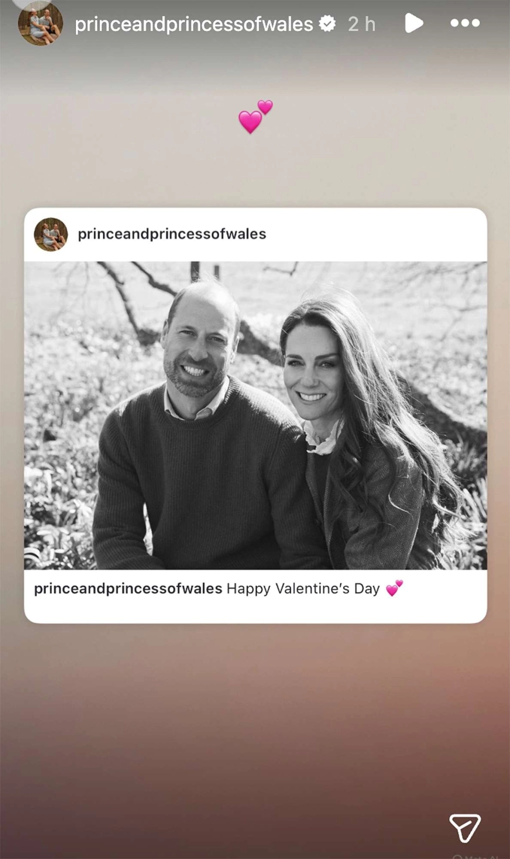Open the three-dot more options menu

pos(465,23)
